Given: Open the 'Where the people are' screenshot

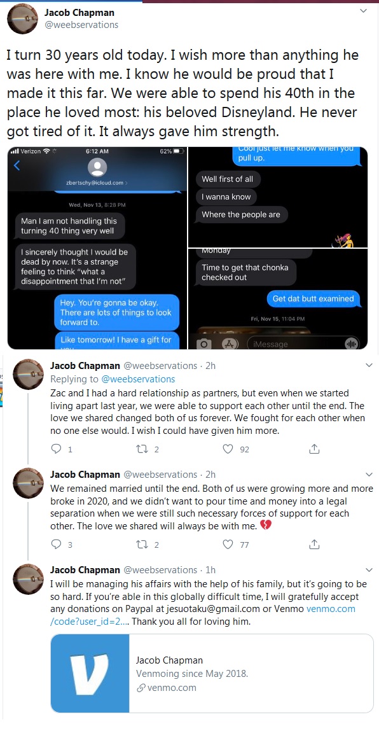Looking at the screenshot, I should coord(278,197).
